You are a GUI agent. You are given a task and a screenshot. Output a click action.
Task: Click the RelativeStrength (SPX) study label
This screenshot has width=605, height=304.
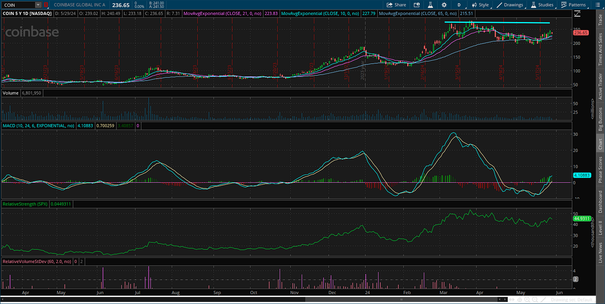(x=25, y=204)
